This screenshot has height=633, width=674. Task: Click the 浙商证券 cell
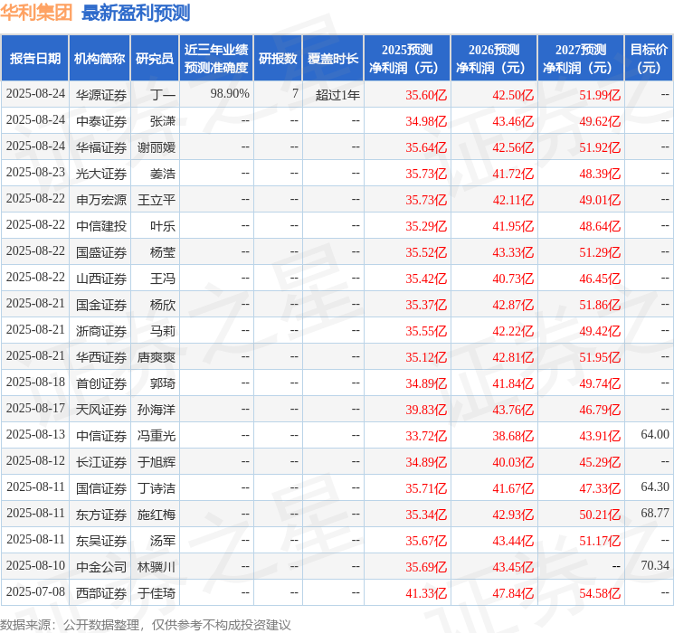coord(101,331)
